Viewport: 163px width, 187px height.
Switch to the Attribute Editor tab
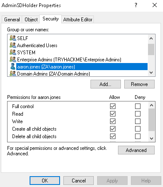coord(78,20)
